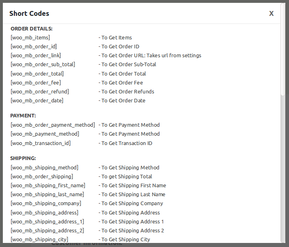Click the [woo_mb_order_payment_method] short code
289x247 pixels.
[x=53, y=125]
